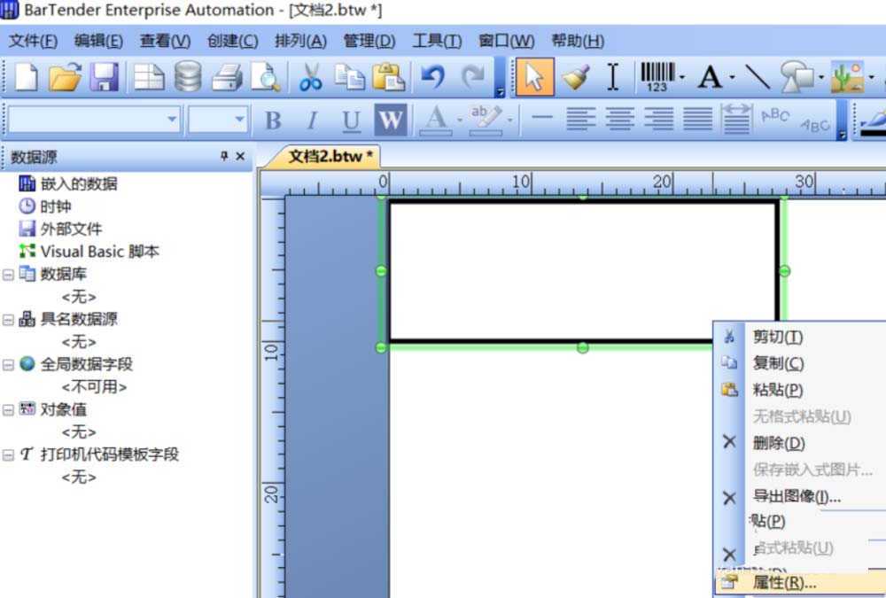Select the text tool with letter A

(x=711, y=78)
